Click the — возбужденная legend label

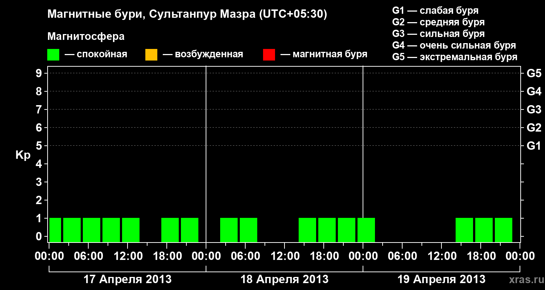point(203,54)
